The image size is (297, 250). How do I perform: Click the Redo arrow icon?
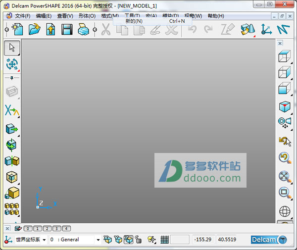208,29
